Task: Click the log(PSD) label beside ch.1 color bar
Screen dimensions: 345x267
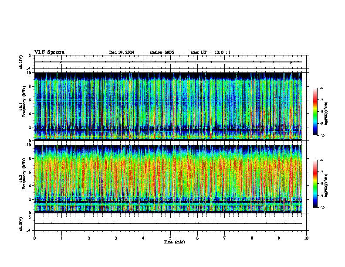Action: point(327,113)
